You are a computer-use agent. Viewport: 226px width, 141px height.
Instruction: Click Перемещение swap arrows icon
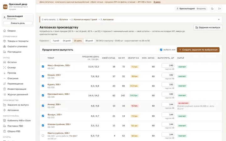(5, 84)
